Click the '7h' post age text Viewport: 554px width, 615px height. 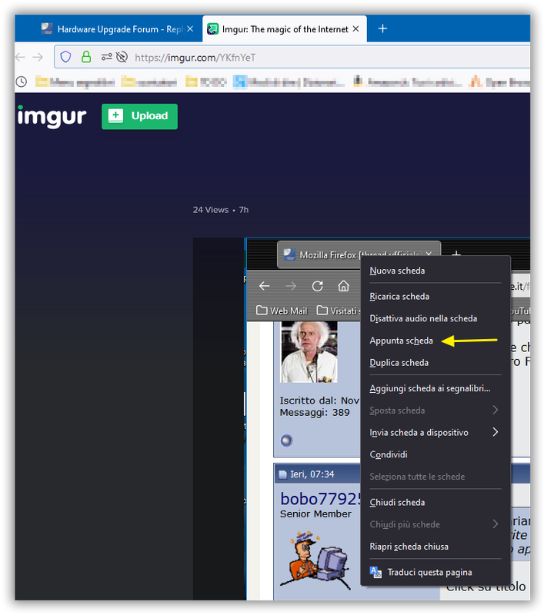[243, 210]
